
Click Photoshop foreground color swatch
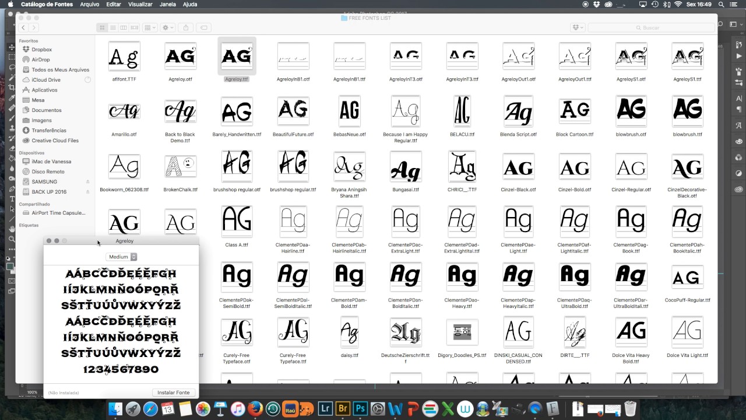pos(9,266)
